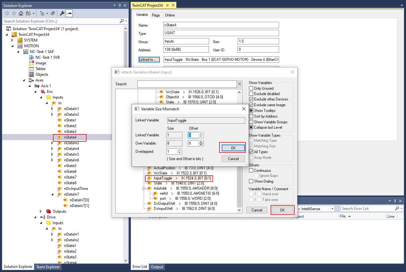Enable the Show Dialog checkbox
Image resolution: width=406 pixels, height=272 pixels.
[251, 181]
